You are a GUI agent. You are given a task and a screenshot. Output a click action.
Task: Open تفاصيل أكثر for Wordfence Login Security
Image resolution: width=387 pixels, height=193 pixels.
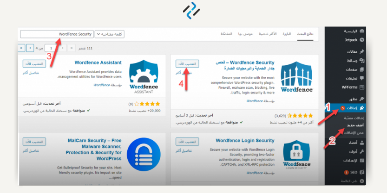[x=184, y=151]
